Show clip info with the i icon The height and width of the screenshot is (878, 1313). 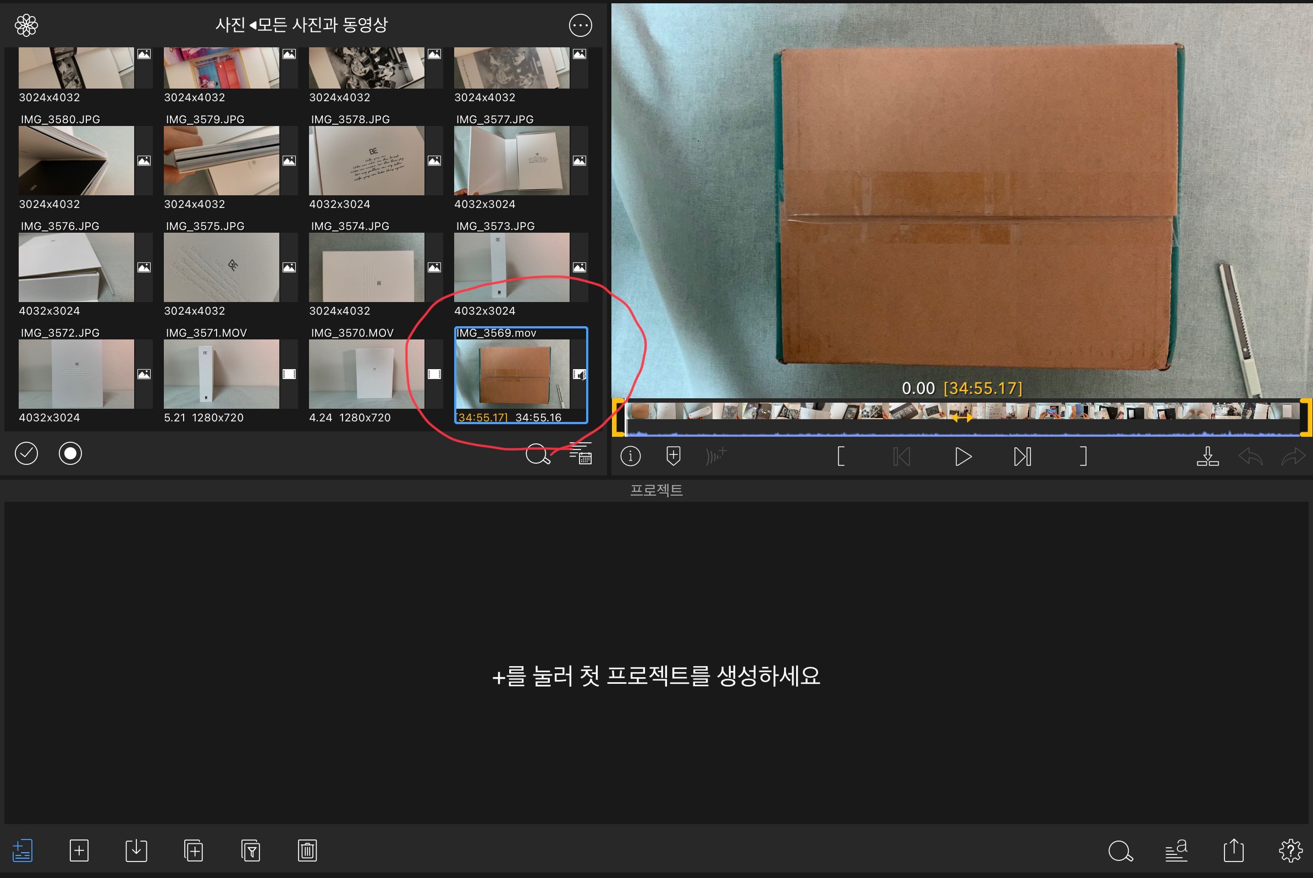[x=630, y=456]
